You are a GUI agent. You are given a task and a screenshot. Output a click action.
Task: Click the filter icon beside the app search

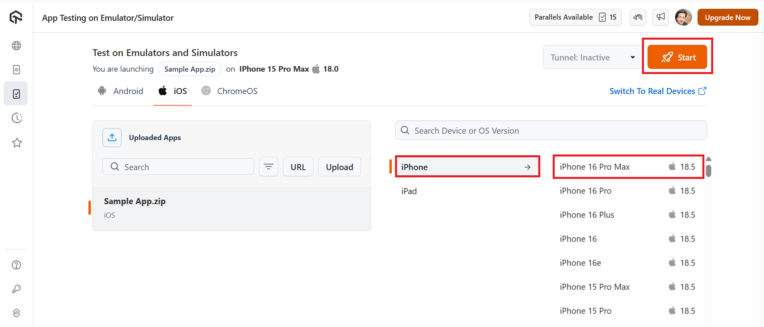tap(269, 167)
